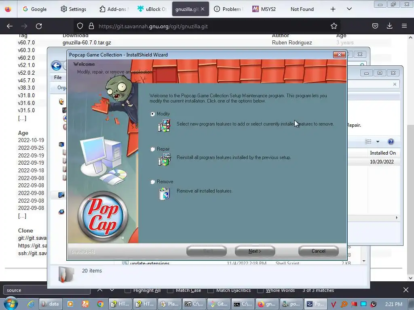Viewport: 414px width, 310px height.
Task: Enable Match Diacritics checkbox
Action: (x=211, y=290)
